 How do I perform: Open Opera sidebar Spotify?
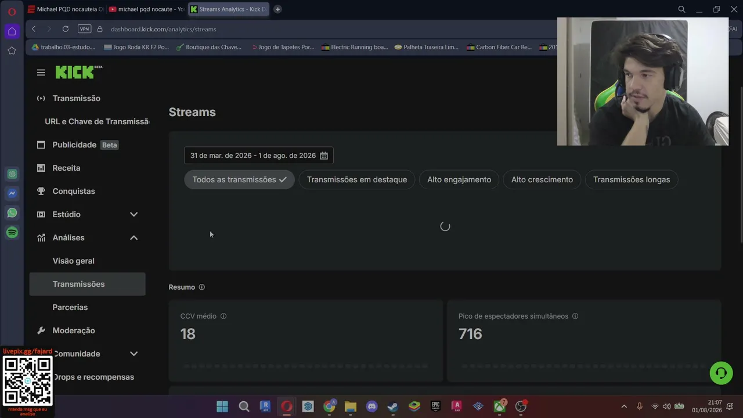pos(12,233)
